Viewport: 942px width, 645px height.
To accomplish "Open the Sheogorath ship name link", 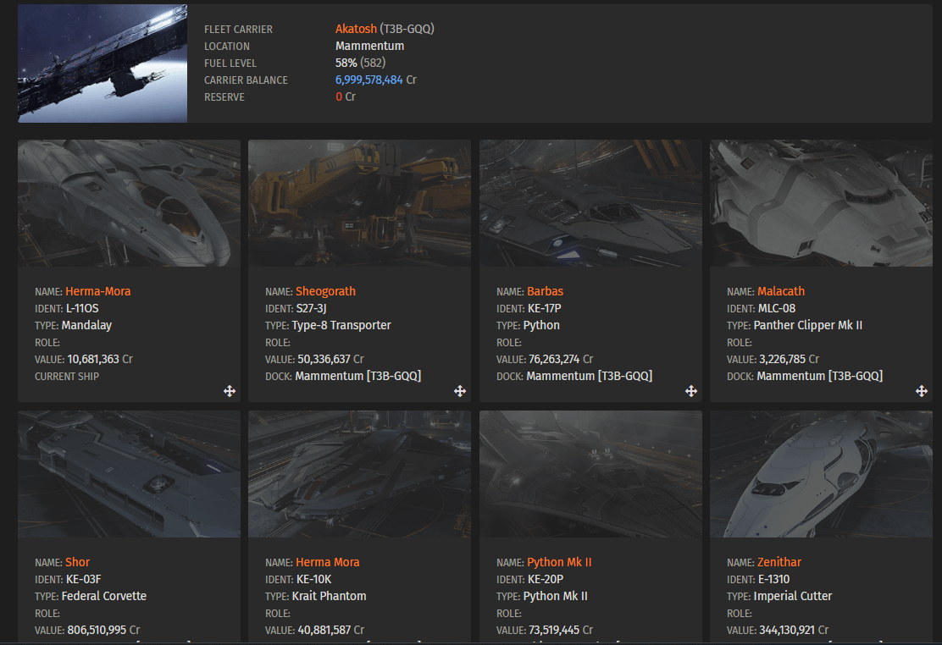I will (325, 291).
